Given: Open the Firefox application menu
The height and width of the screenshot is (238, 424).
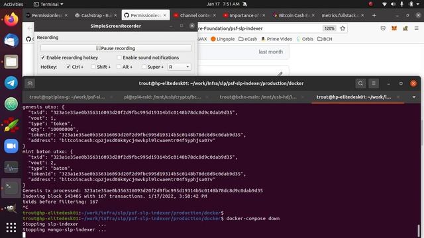Looking at the screenshot, I should click(x=417, y=28).
